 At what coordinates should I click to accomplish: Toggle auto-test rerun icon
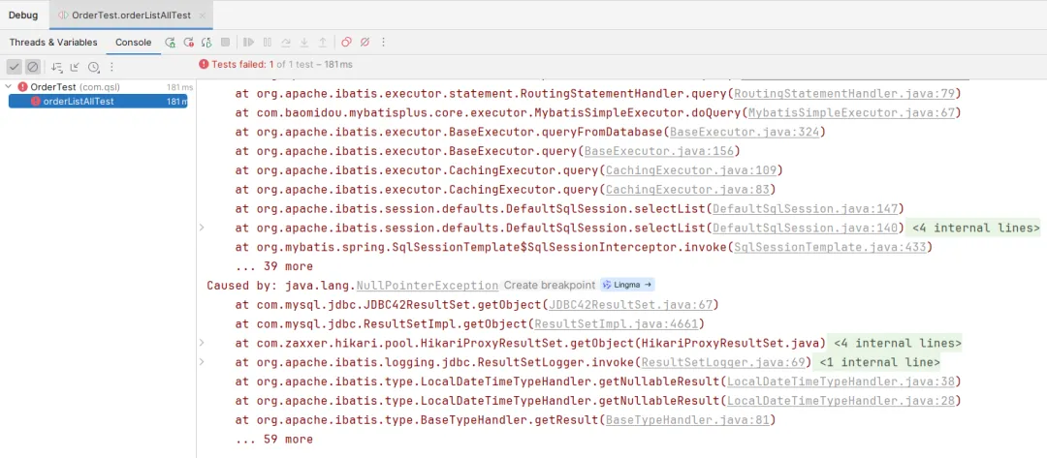[x=207, y=42]
